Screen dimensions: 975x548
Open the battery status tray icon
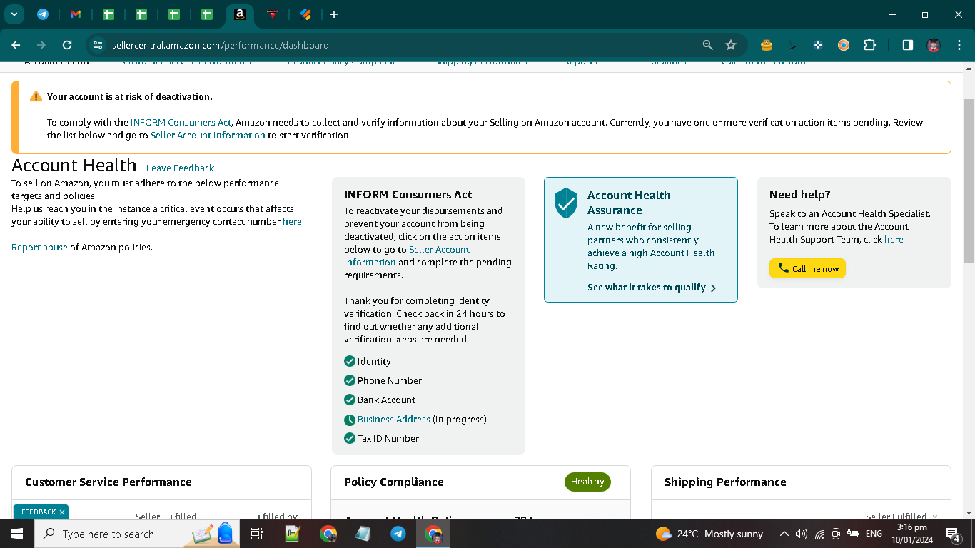852,534
